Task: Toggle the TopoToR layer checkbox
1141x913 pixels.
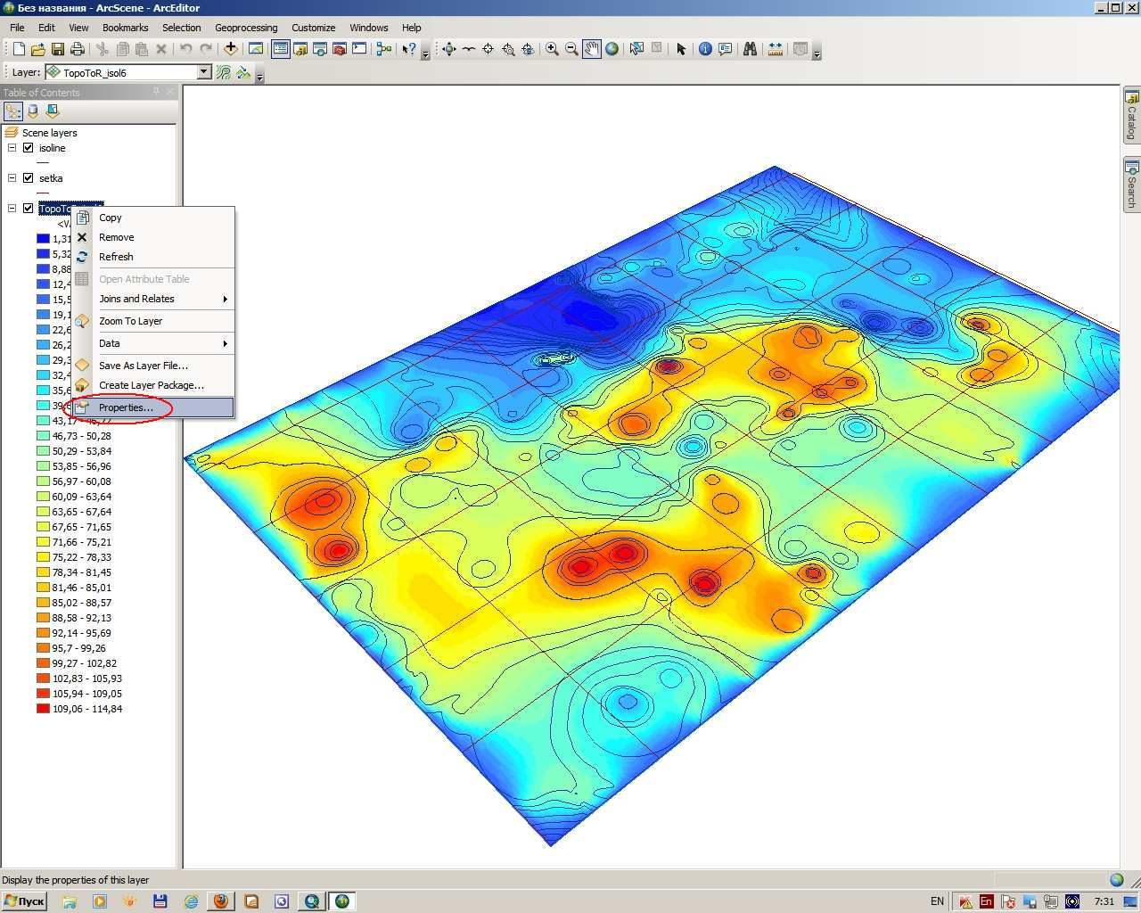Action: click(x=29, y=209)
